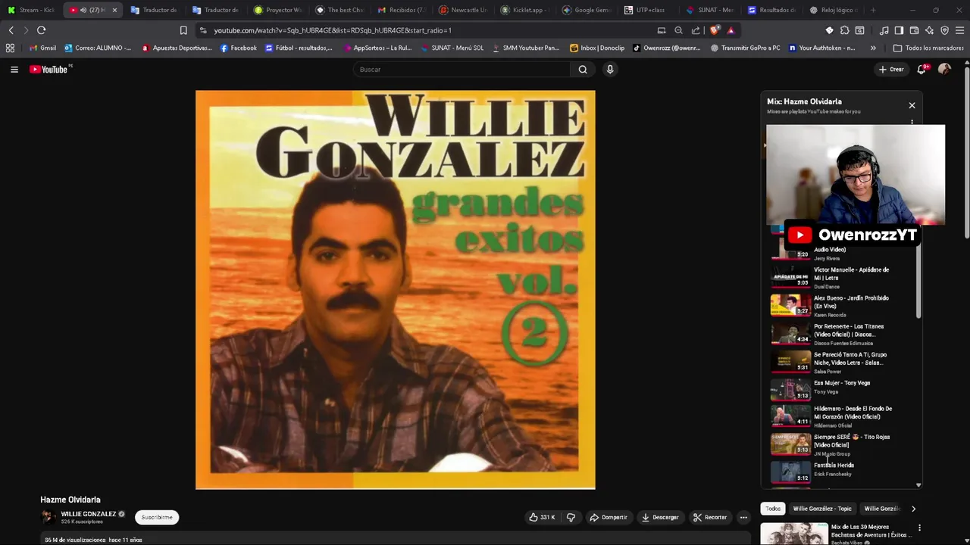Screen dimensions: 970x545
Task: Toggle the browser sidebar panel icon
Action: point(899,30)
